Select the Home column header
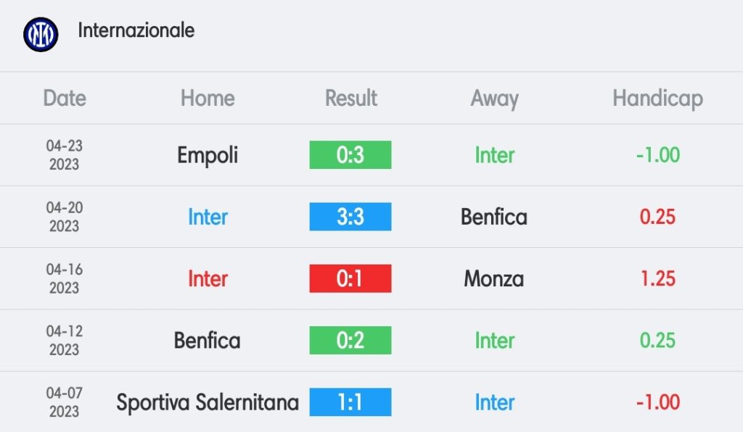The image size is (743, 432). pyautogui.click(x=208, y=99)
